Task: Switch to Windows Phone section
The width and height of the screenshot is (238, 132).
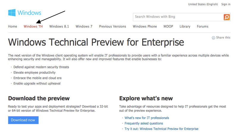Action: point(145,26)
